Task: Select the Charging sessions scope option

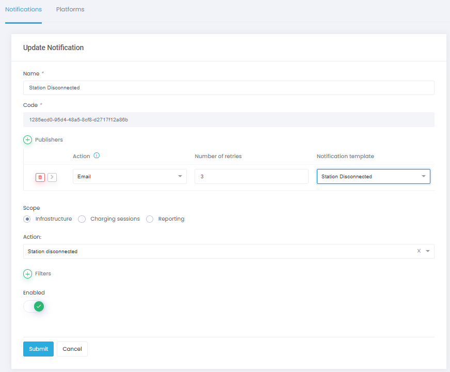Action: coord(82,219)
